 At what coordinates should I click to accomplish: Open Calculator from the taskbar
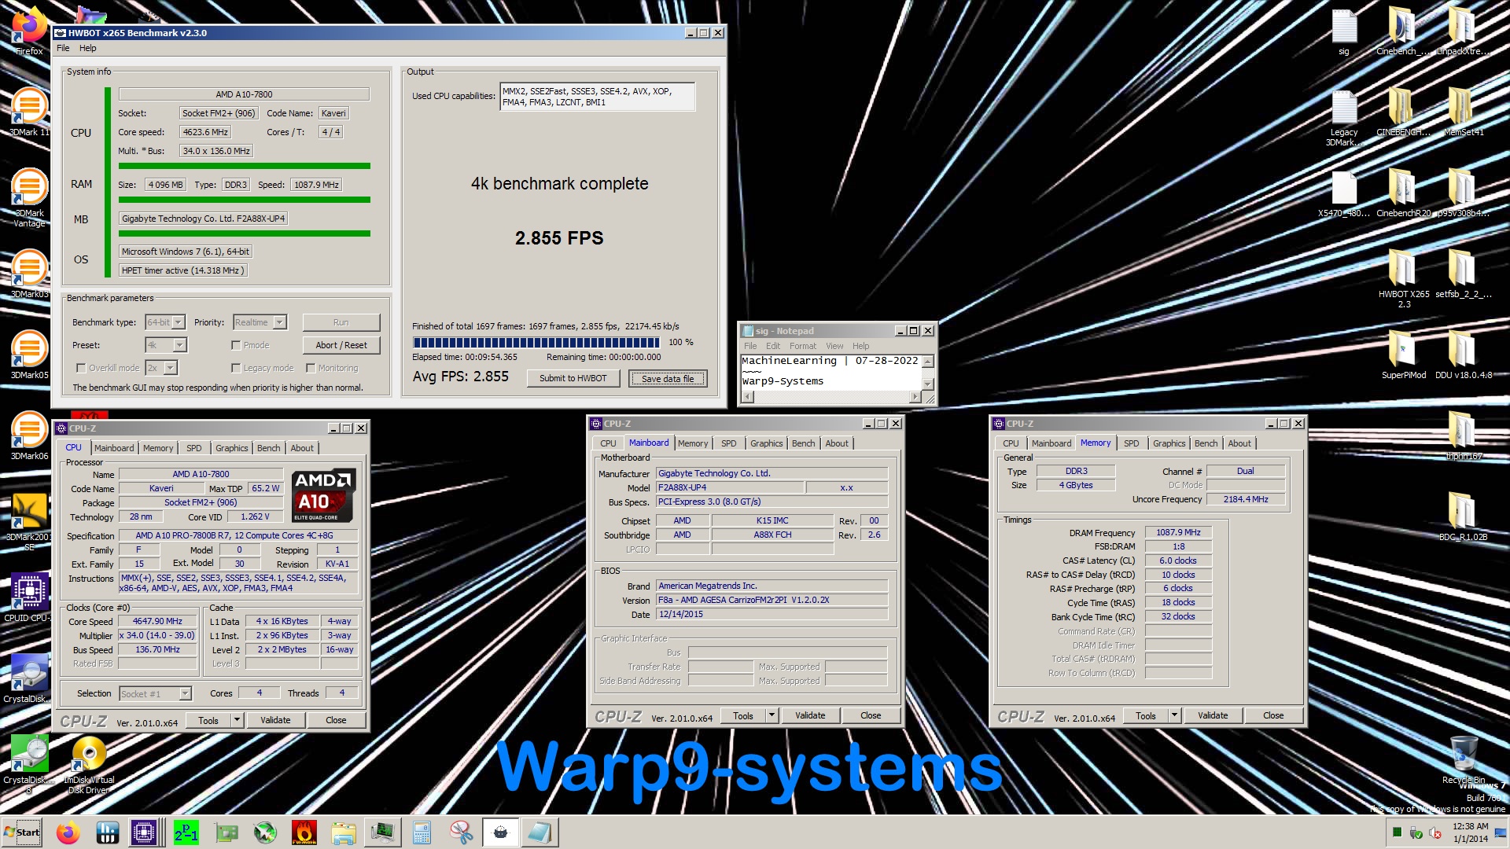(422, 832)
